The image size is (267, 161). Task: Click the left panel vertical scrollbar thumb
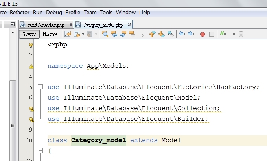(x=13, y=120)
